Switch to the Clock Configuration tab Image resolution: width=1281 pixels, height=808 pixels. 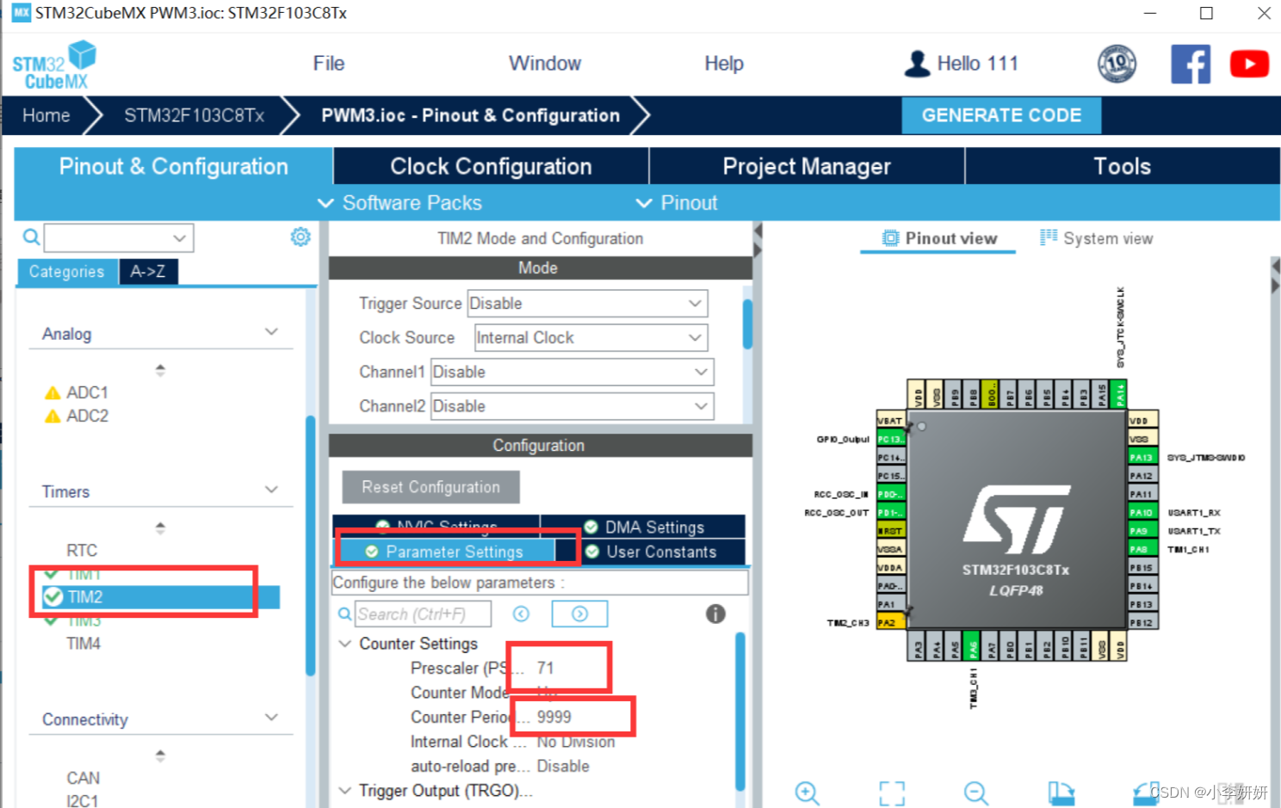click(490, 166)
